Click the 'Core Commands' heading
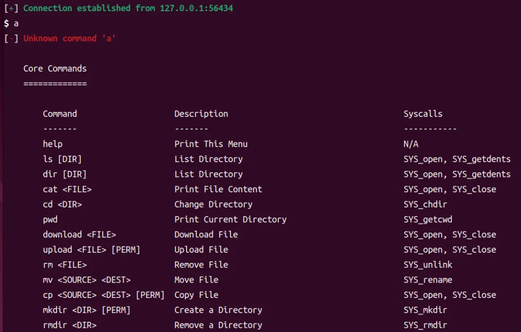The height and width of the screenshot is (332, 521). coord(55,69)
